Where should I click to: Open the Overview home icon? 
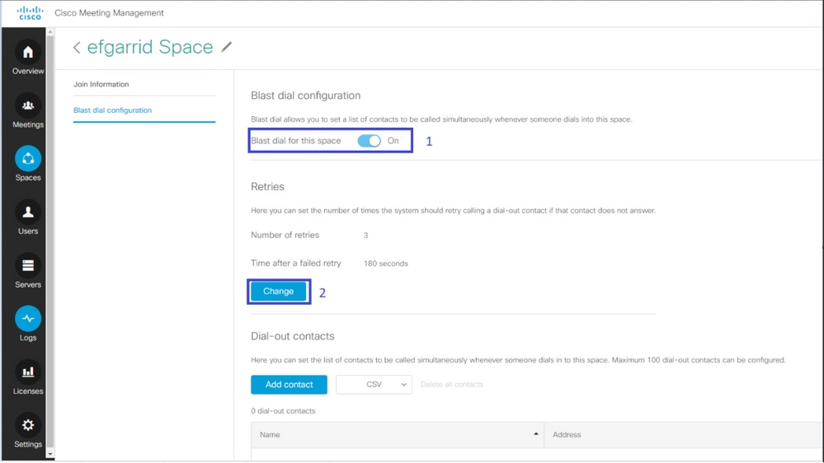[x=28, y=53]
